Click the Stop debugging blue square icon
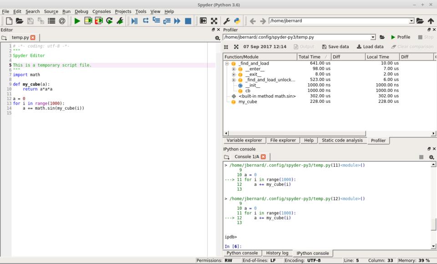Image resolution: width=437 pixels, height=264 pixels. 188,21
